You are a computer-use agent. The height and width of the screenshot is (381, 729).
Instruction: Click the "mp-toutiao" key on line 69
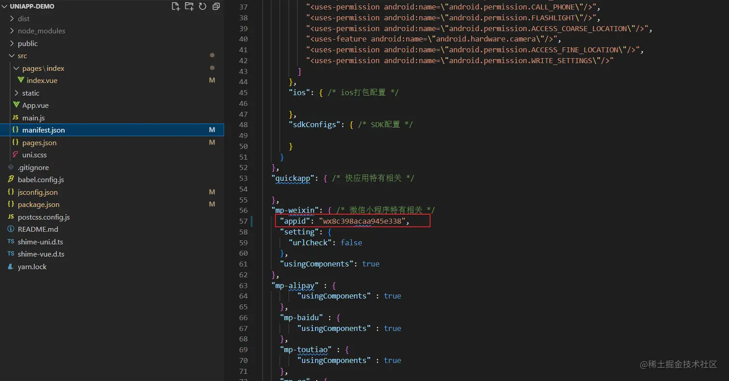click(306, 350)
